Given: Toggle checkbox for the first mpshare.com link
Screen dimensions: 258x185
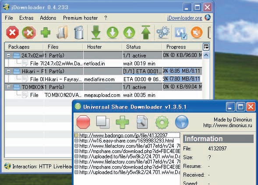Looking at the screenshot, I should coord(76,151).
